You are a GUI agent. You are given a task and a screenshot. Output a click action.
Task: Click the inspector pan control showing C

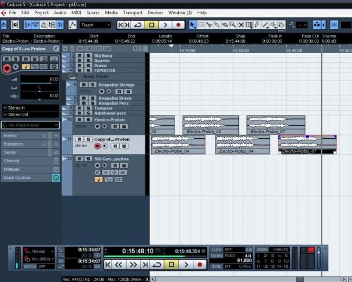(40, 87)
